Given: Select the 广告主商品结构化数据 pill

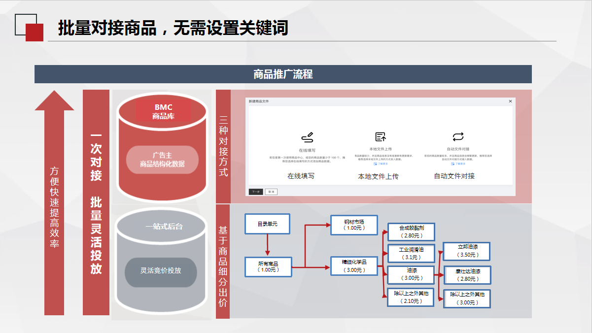Looking at the screenshot, I should 162,159.
